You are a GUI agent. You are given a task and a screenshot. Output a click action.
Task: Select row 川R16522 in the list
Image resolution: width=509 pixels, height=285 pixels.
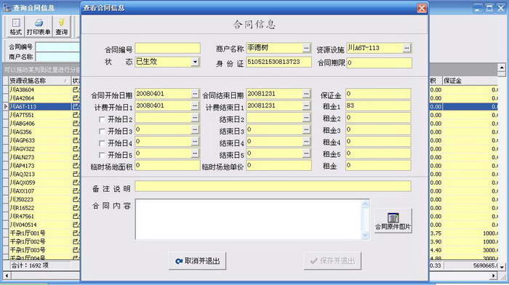[39, 208]
